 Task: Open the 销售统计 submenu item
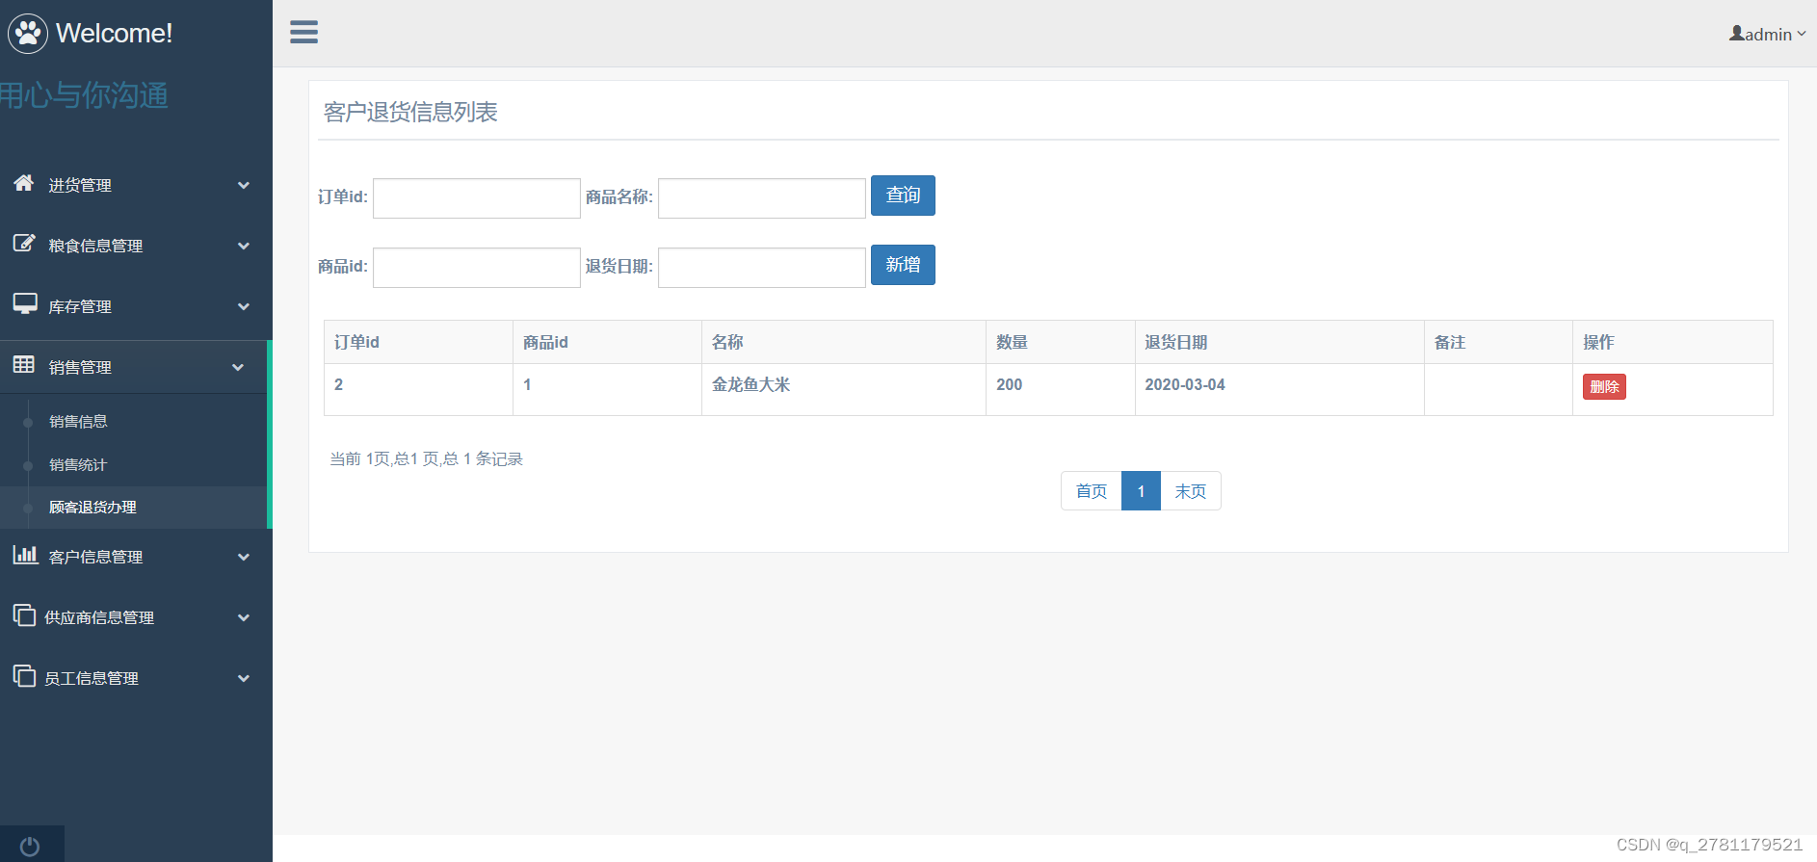[78, 465]
